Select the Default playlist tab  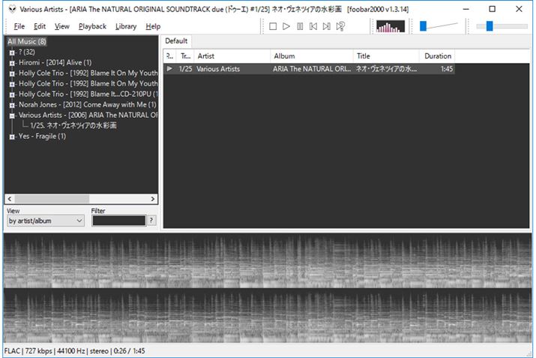point(176,41)
